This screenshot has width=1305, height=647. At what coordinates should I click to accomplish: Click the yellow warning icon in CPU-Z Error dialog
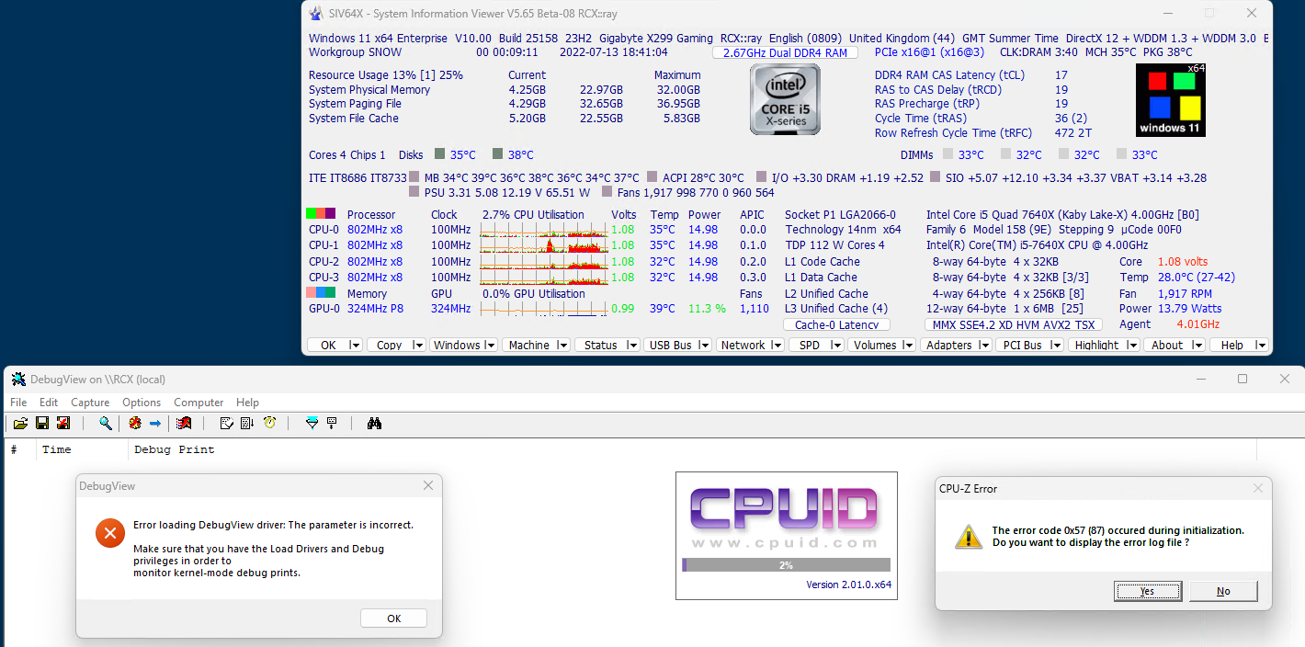coord(968,537)
